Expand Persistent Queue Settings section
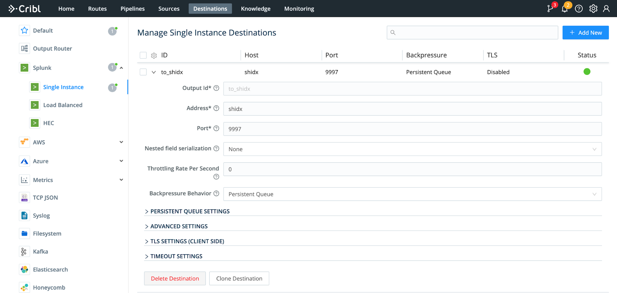Image resolution: width=617 pixels, height=293 pixels. click(187, 211)
